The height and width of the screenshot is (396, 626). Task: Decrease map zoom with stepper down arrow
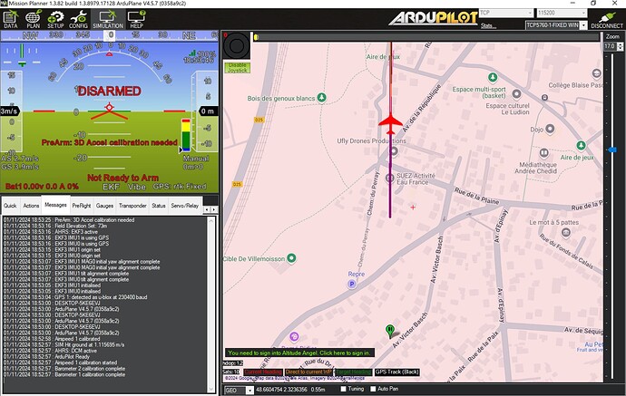click(x=620, y=48)
